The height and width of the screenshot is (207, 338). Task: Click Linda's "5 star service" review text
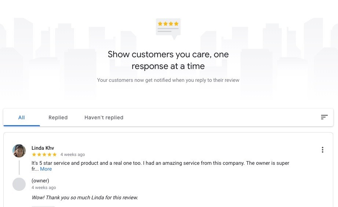(x=160, y=163)
